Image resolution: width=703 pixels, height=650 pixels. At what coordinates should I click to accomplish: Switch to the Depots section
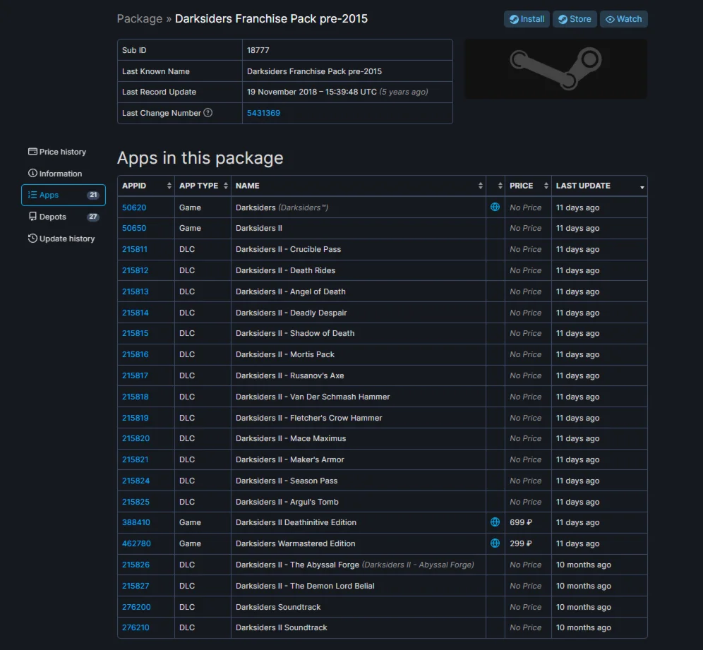(64, 217)
